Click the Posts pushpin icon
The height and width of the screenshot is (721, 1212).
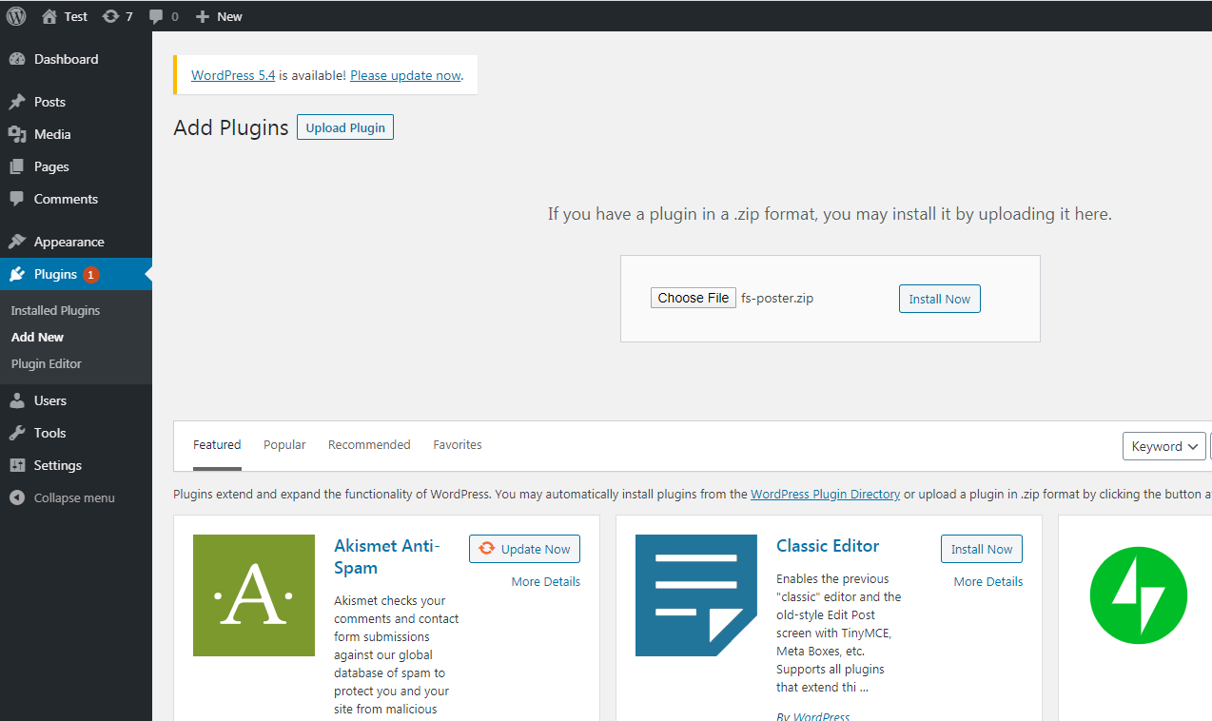(x=17, y=102)
